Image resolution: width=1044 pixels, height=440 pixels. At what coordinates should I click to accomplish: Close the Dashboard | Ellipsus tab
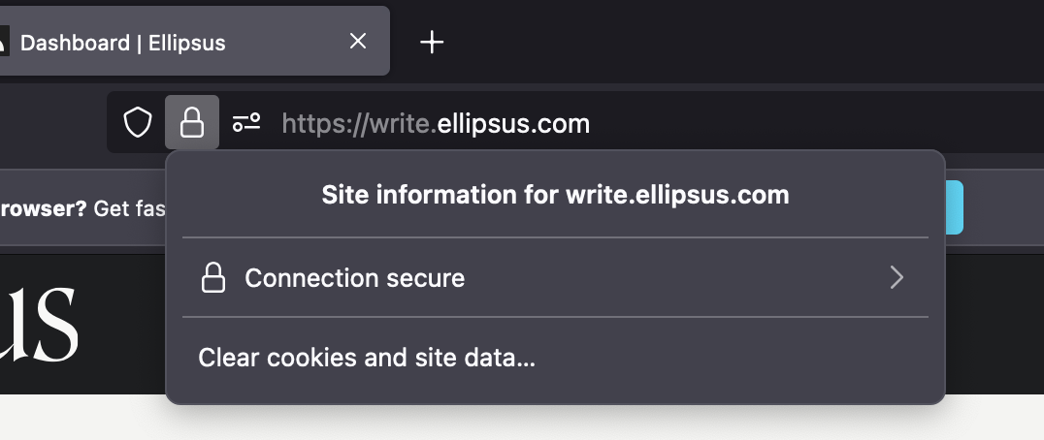click(358, 42)
